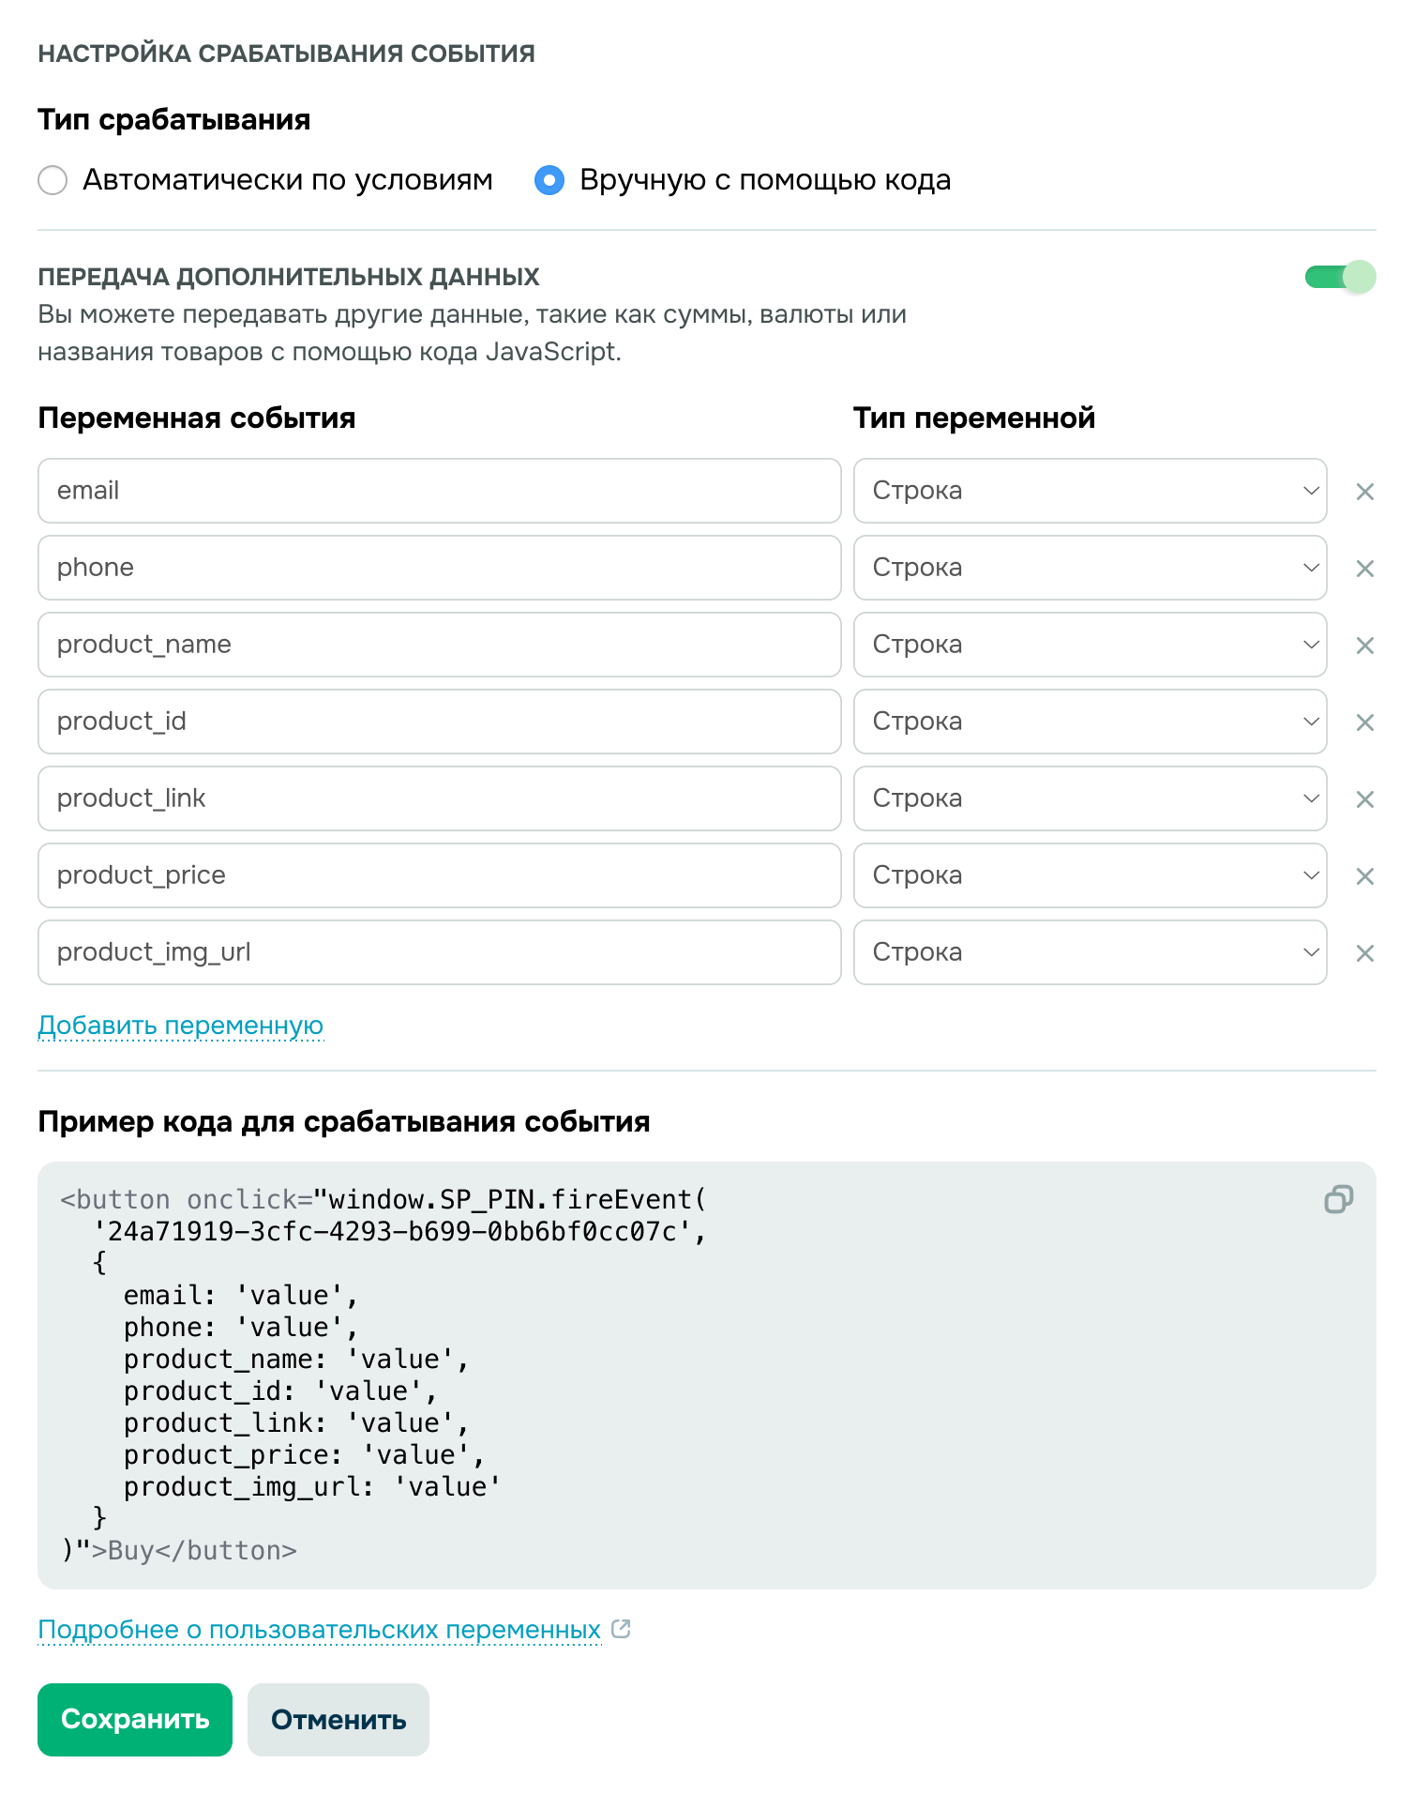Open "Подробнее о пользовательских переменных" link
This screenshot has width=1414, height=1794.
click(x=319, y=1630)
